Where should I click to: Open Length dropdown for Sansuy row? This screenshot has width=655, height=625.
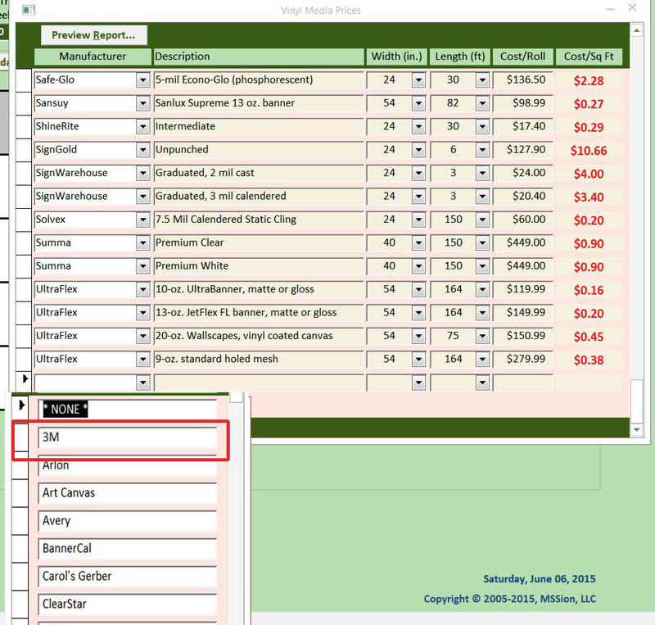[482, 103]
